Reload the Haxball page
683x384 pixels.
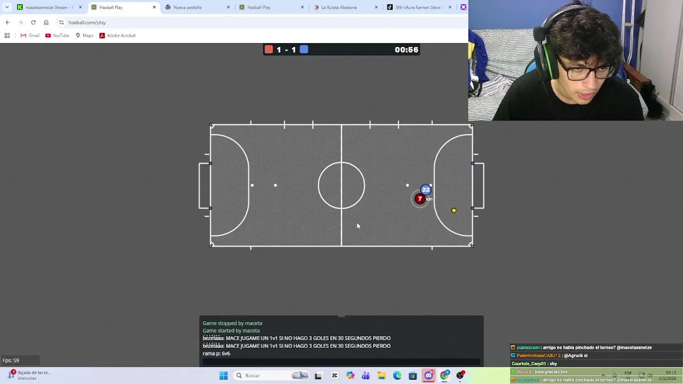coord(33,22)
